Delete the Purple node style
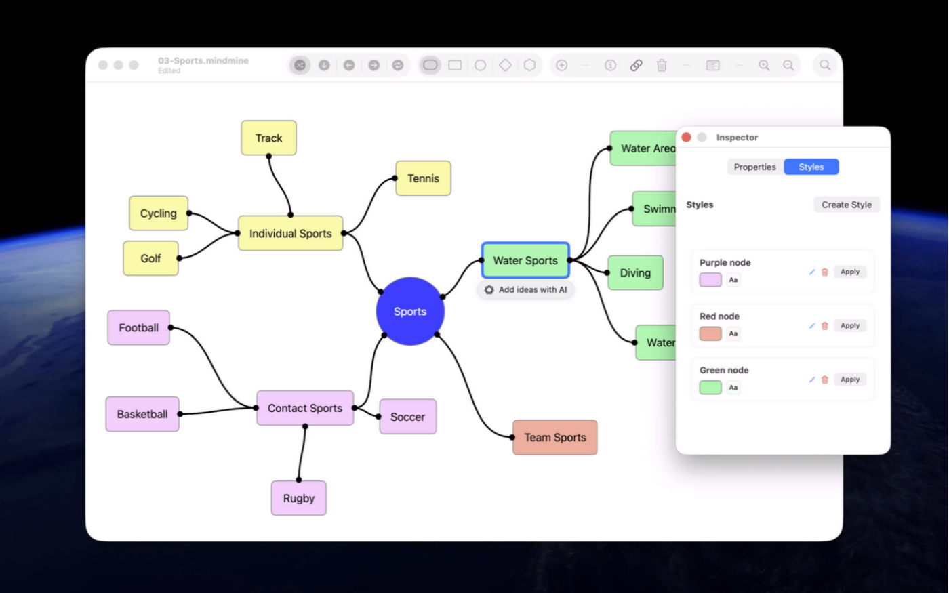This screenshot has width=949, height=593. coord(825,272)
